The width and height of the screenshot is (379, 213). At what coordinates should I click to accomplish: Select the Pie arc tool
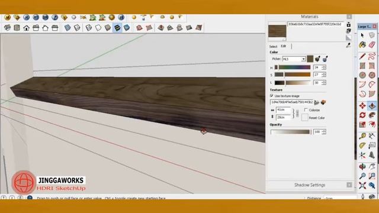[372, 94]
